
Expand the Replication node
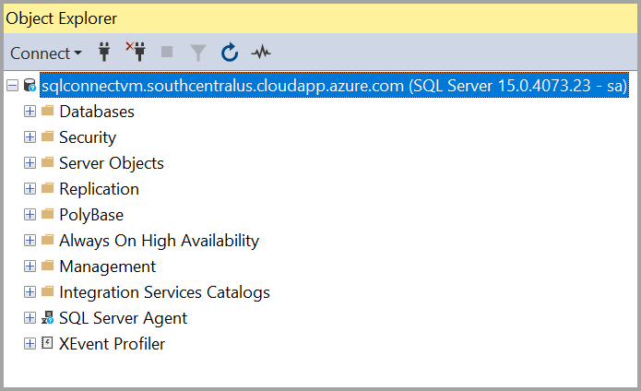pos(30,189)
